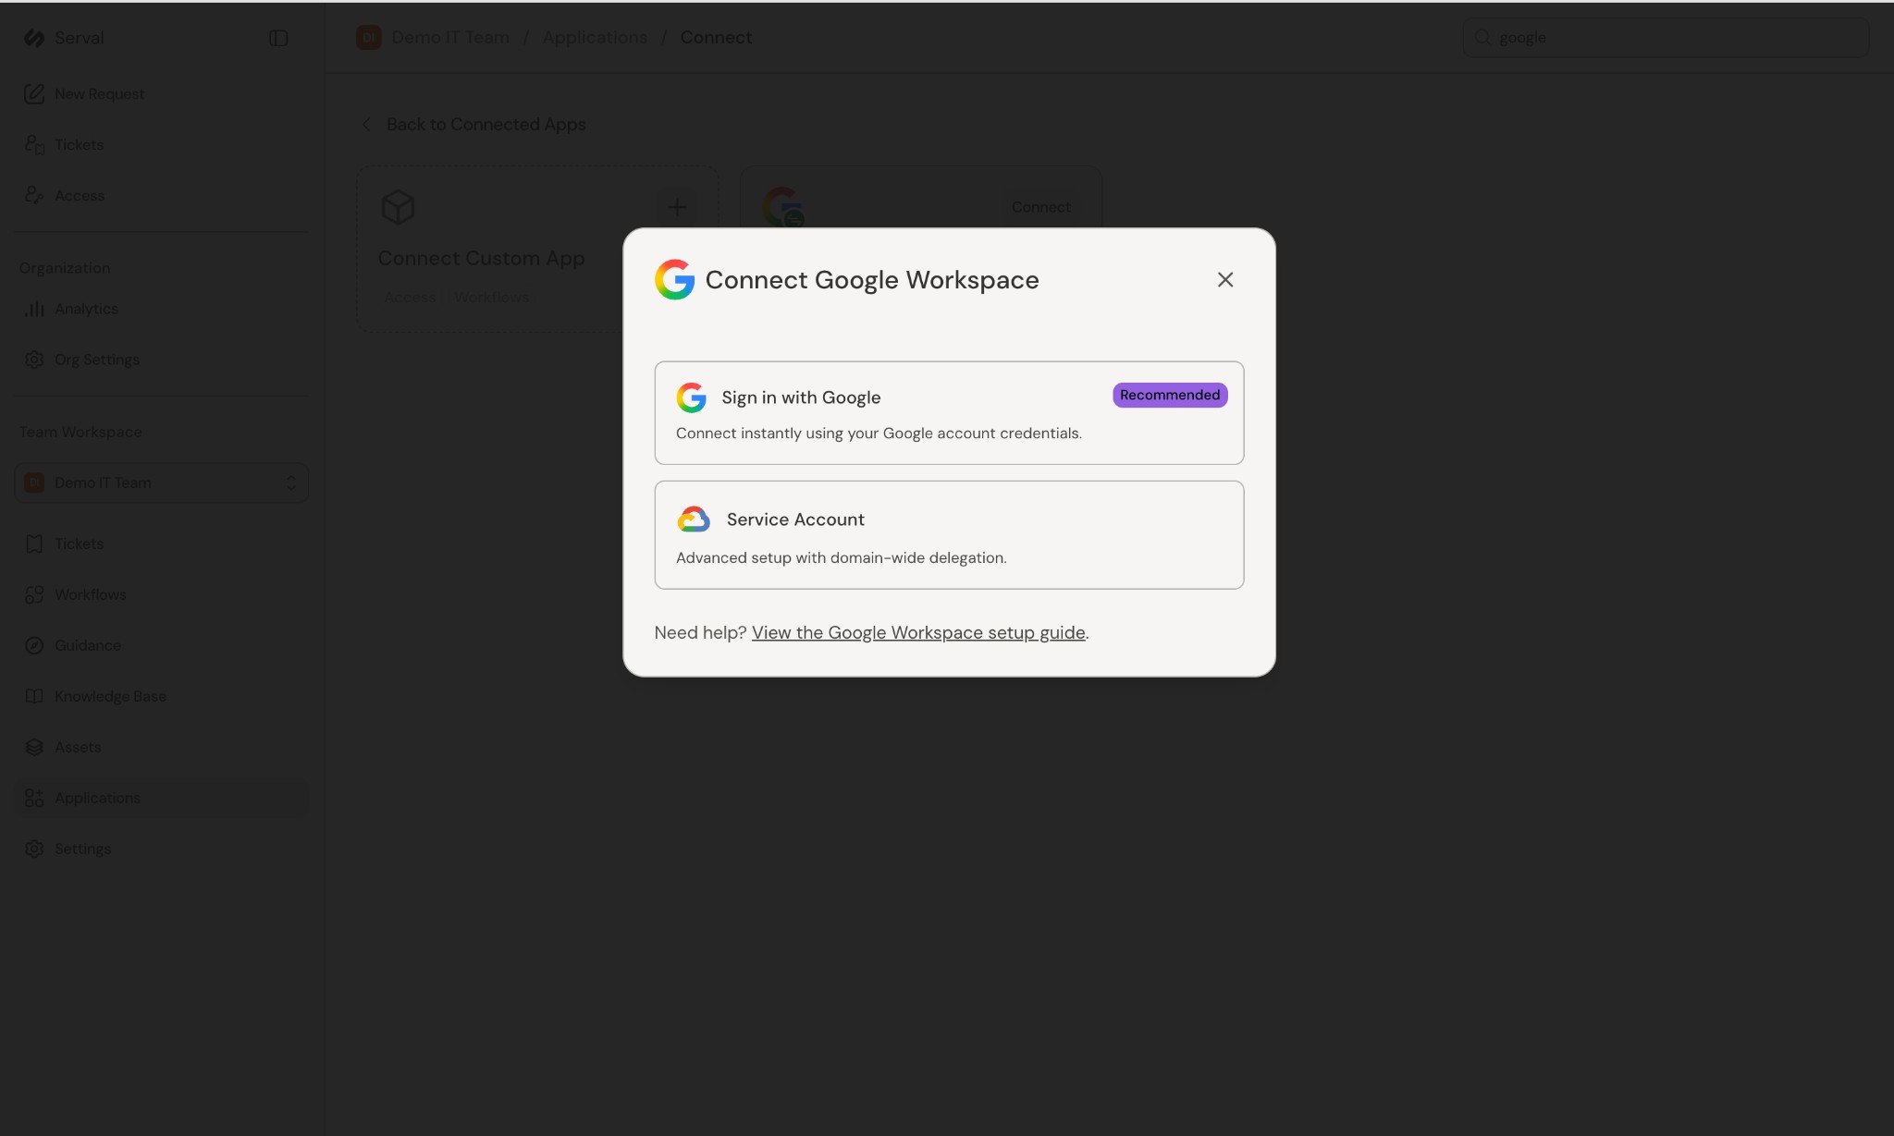This screenshot has height=1136, width=1894.
Task: Expand the Demo IT Team workspace dropdown
Action: coord(161,482)
